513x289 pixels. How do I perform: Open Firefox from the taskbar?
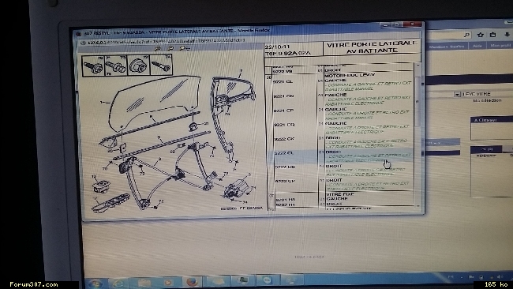click(193, 281)
